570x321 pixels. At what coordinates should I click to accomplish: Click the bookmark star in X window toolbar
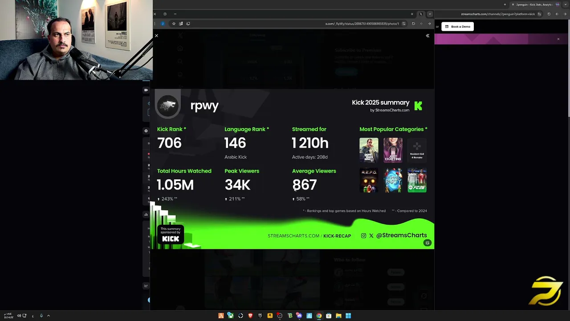pyautogui.click(x=174, y=24)
